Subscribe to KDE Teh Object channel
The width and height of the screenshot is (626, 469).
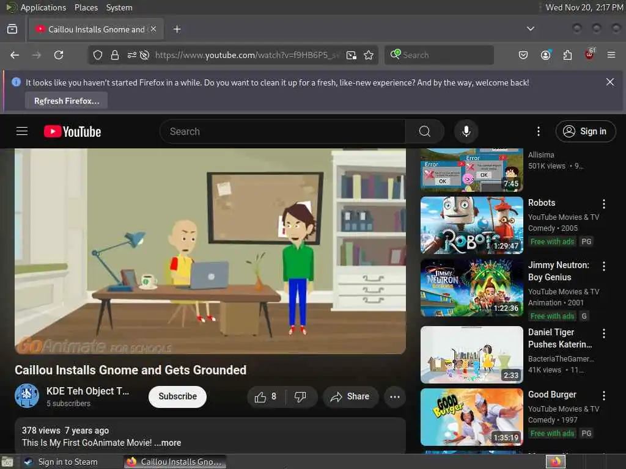click(x=178, y=396)
